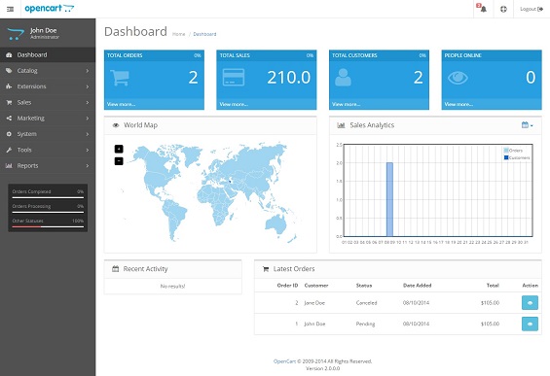Open the Extensions menu item
The height and width of the screenshot is (376, 550).
[48, 86]
